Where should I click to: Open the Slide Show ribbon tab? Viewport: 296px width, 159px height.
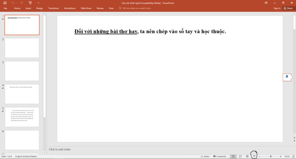[86, 8]
